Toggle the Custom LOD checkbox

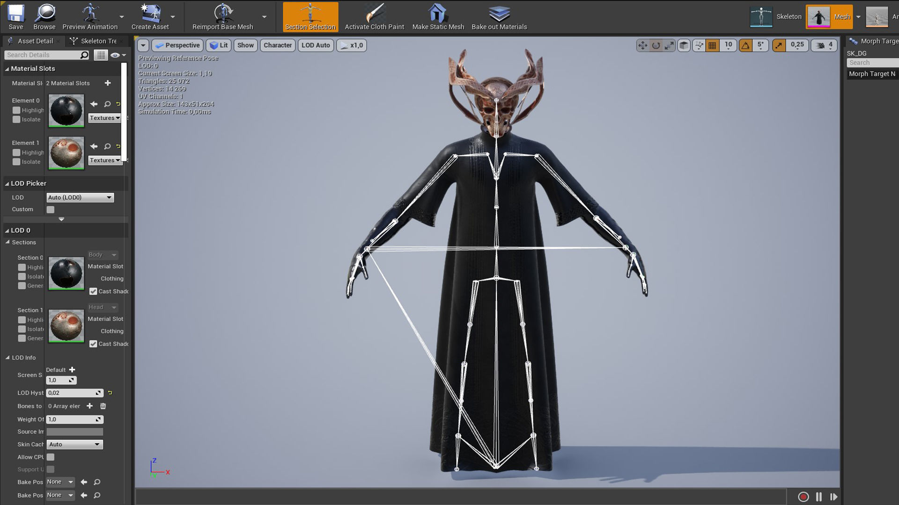(51, 209)
